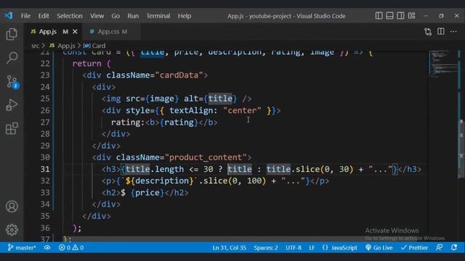
Task: Open the Terminal menu
Action: (x=158, y=16)
